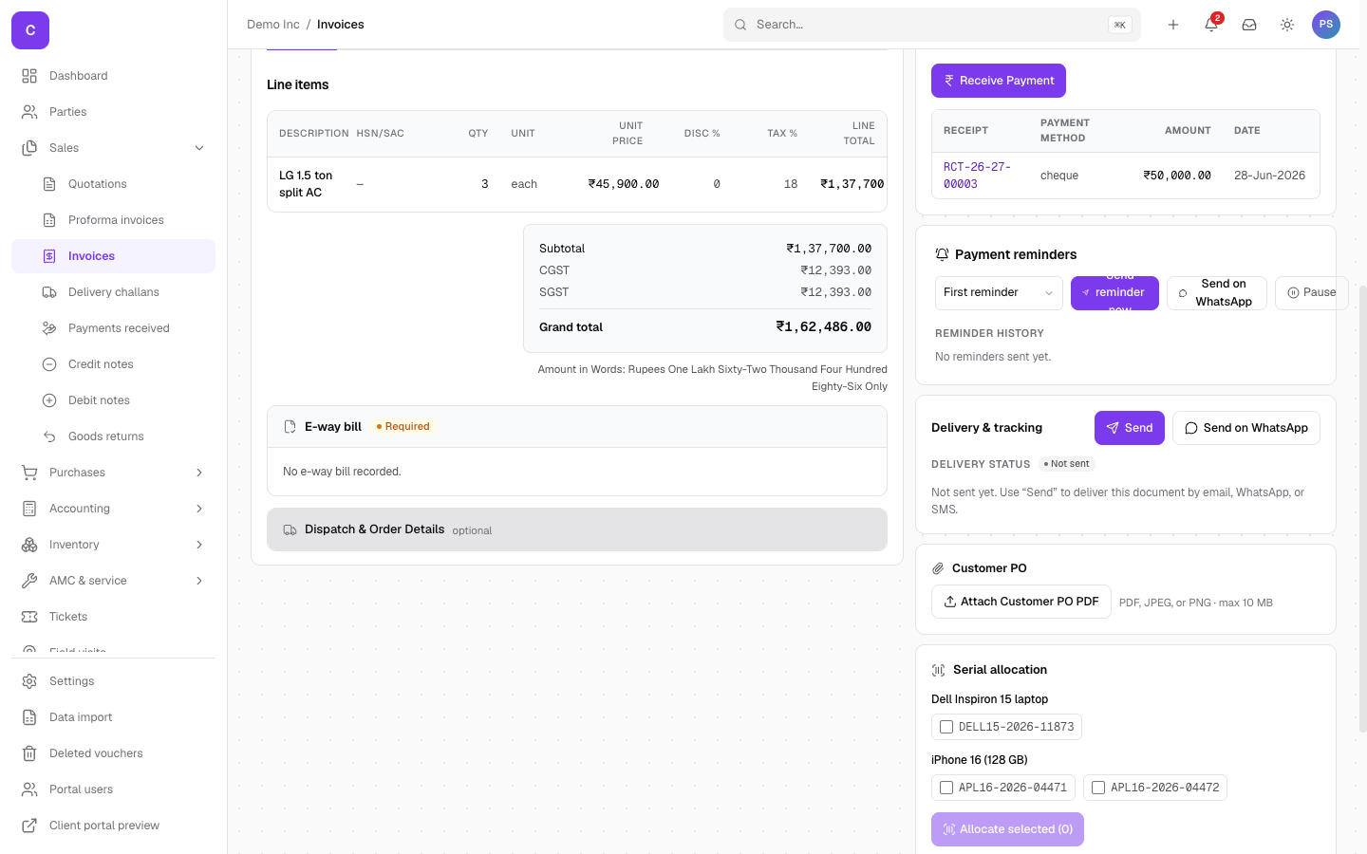Screen dimensions: 1367x854
Task: Click the Portal users icon
Action: [x=29, y=789]
